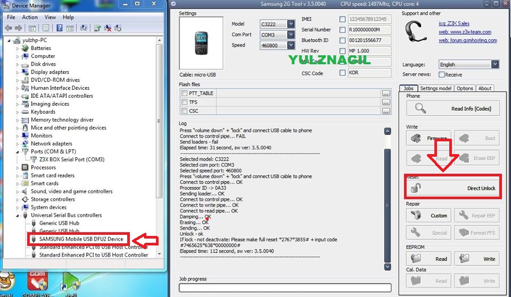Image resolution: width=511 pixels, height=297 pixels.
Task: Click Log scrollbar up arrow
Action: [x=388, y=131]
